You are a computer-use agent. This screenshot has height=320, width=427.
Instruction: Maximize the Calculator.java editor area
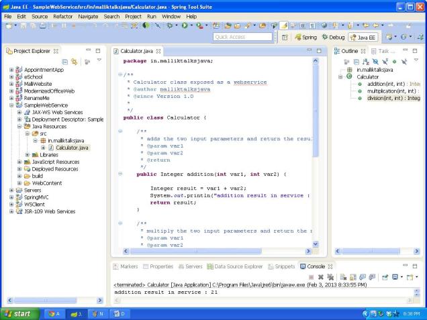pos(320,50)
